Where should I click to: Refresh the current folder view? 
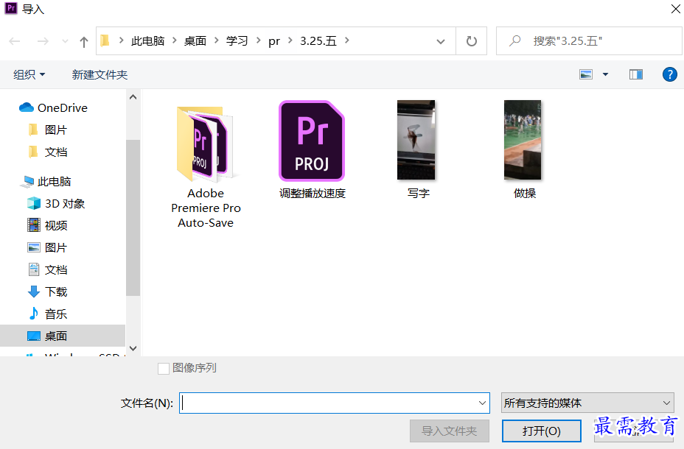(x=472, y=41)
